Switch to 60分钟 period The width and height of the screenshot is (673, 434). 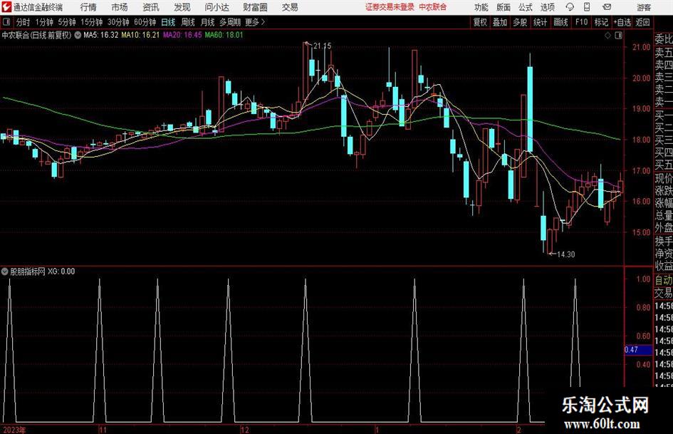[145, 22]
